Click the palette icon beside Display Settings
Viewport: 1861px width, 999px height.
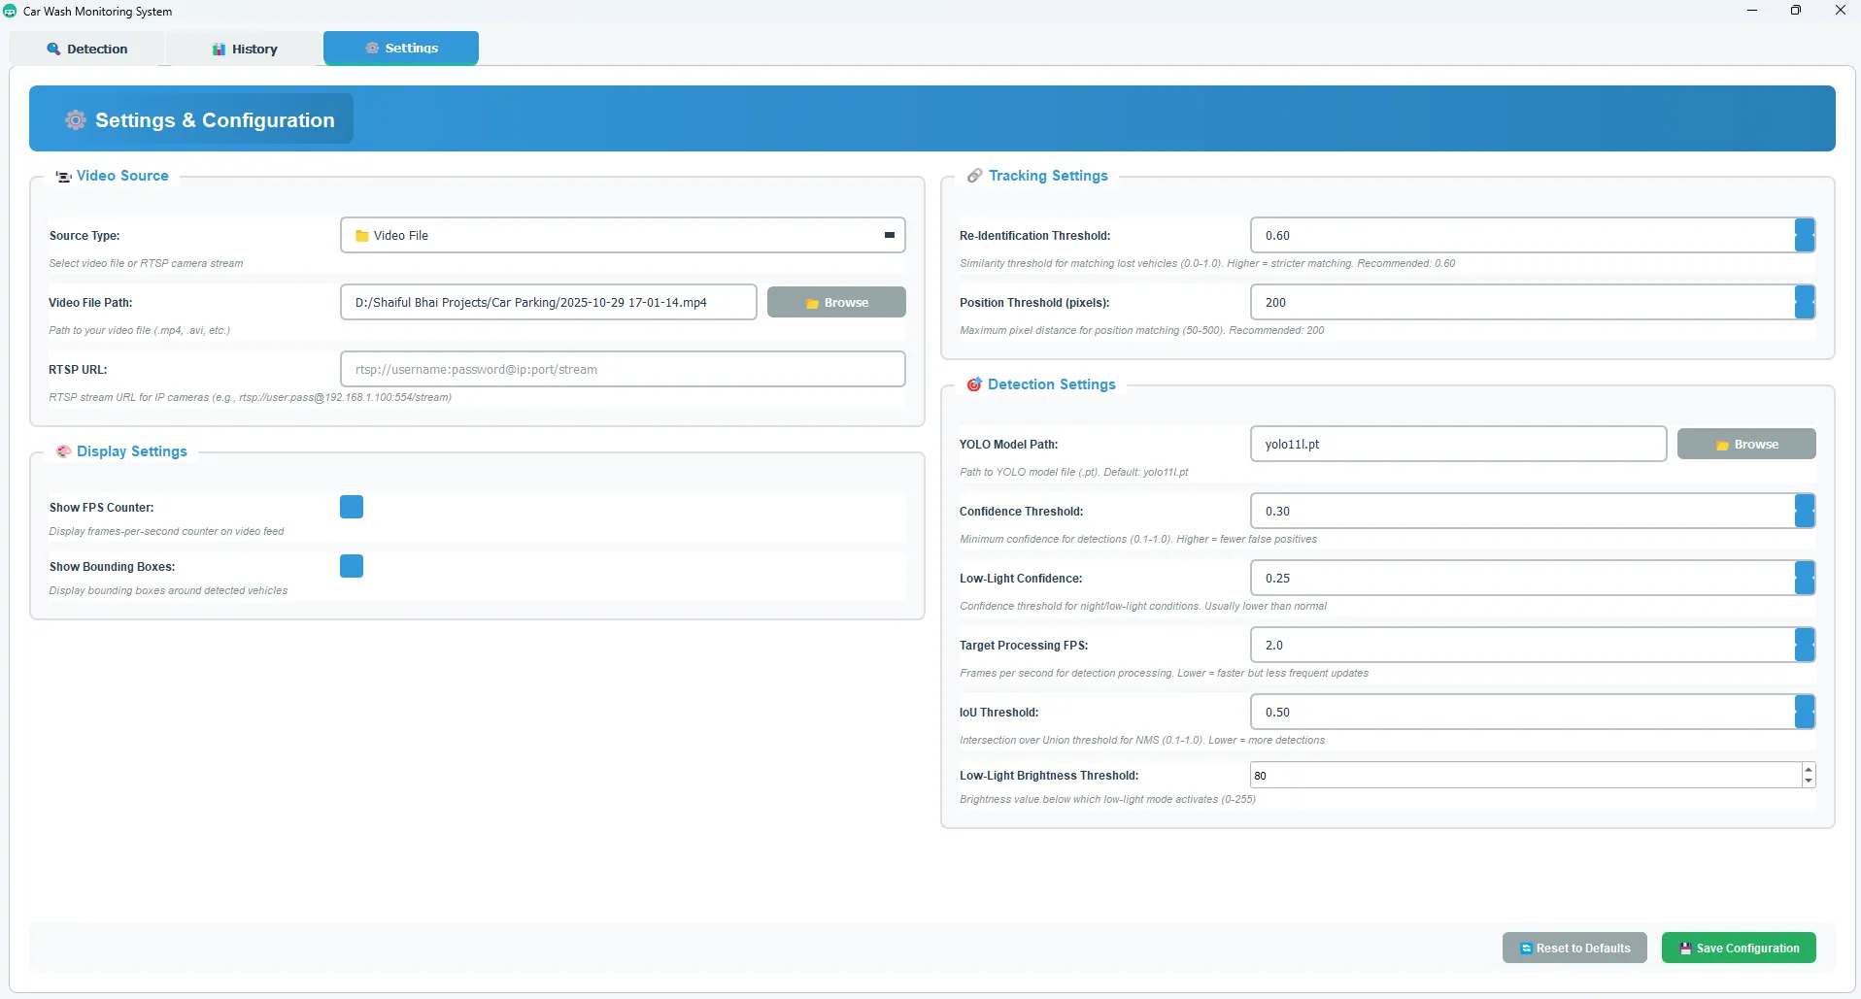point(63,451)
